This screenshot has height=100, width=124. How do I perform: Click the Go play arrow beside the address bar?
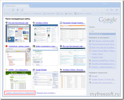(x=107, y=10)
